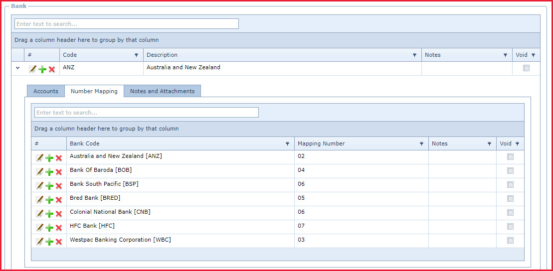Open filter on inner Notes column
Screen dimensions: 553x271
click(x=489, y=144)
